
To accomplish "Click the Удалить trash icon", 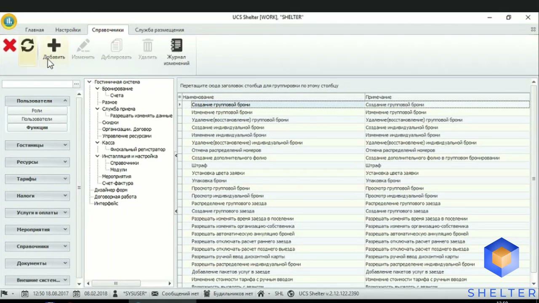I will [147, 45].
